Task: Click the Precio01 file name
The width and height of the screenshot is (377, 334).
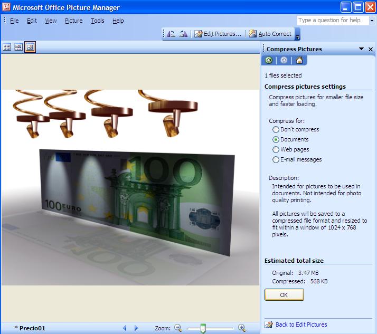Action: coord(32,328)
